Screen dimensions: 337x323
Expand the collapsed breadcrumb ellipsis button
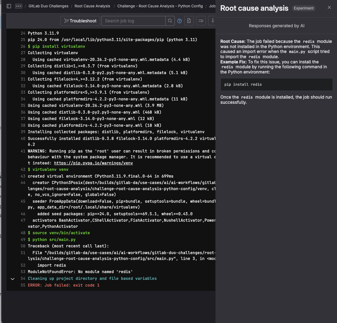pyautogui.click(x=19, y=6)
